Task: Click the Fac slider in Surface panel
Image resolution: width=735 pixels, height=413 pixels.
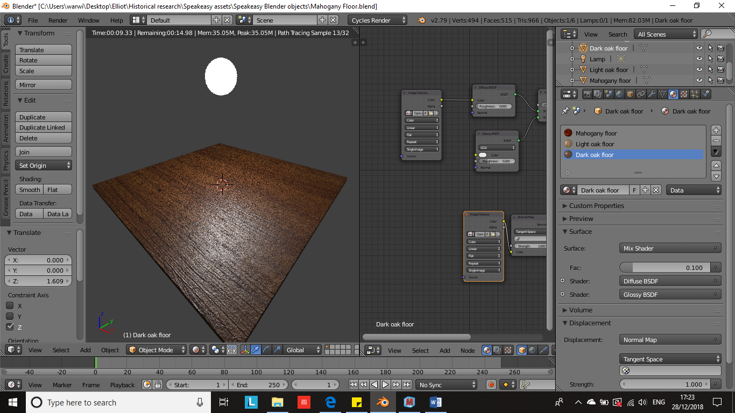Action: point(665,267)
